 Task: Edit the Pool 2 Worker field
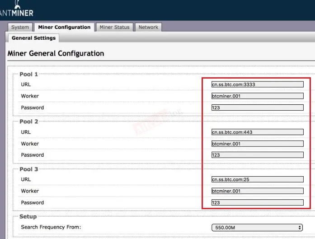click(257, 144)
